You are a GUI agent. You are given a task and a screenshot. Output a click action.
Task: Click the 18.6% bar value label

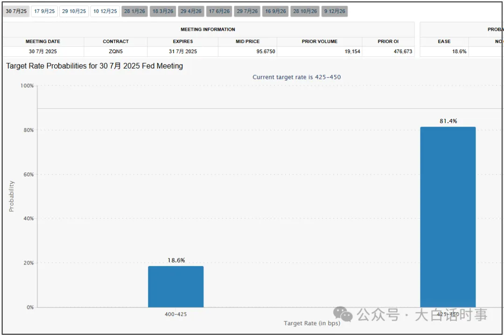pos(176,260)
